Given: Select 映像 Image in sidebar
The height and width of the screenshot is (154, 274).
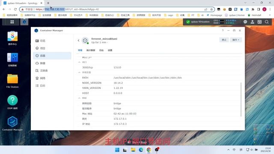Looking at the screenshot, I should pyautogui.click(x=52, y=63).
